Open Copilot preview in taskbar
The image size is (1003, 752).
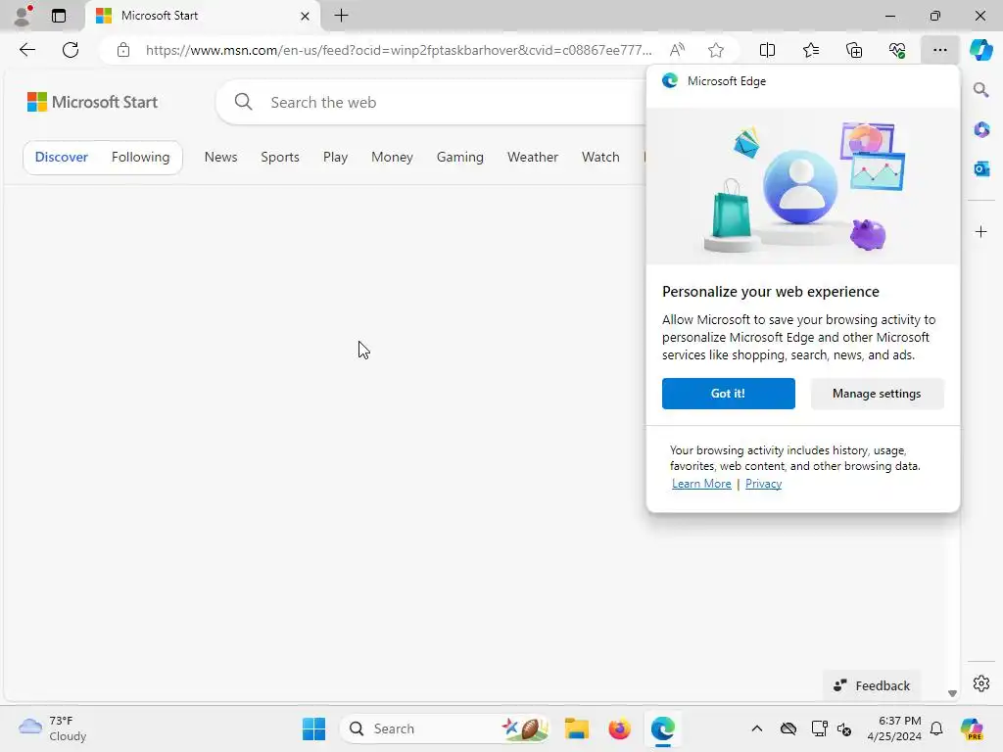972,728
